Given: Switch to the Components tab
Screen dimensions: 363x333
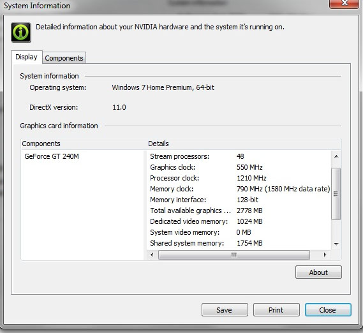Looking at the screenshot, I should [64, 58].
